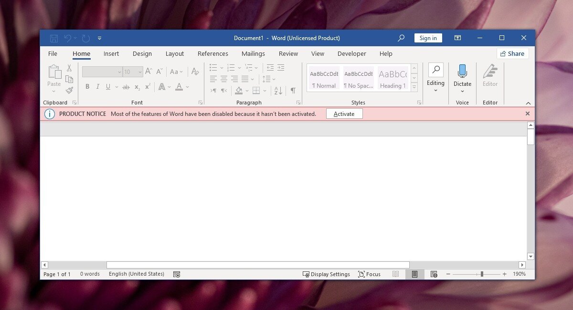Expand the Styles gallery More arrow
The image size is (573, 310).
[x=414, y=87]
